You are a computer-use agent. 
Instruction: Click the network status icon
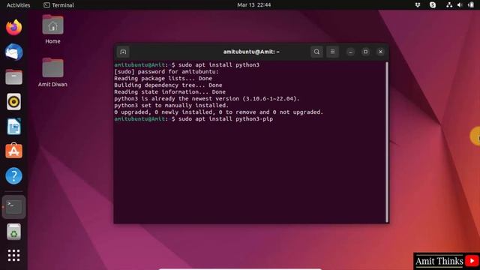coord(449,5)
